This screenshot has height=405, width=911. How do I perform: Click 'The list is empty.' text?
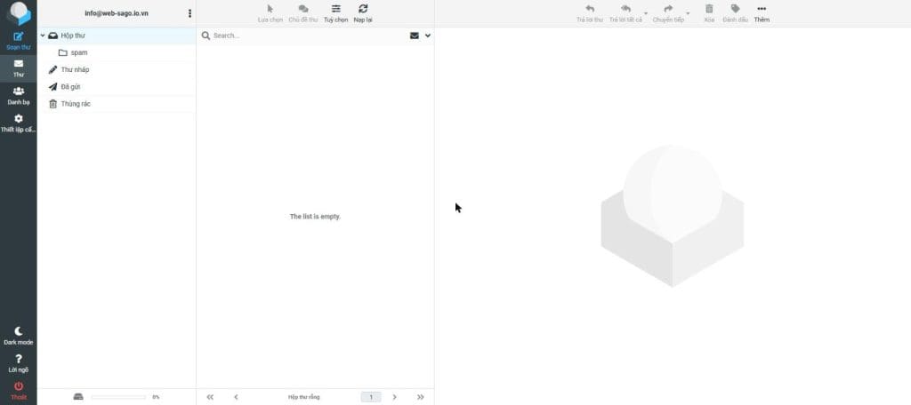tap(315, 217)
